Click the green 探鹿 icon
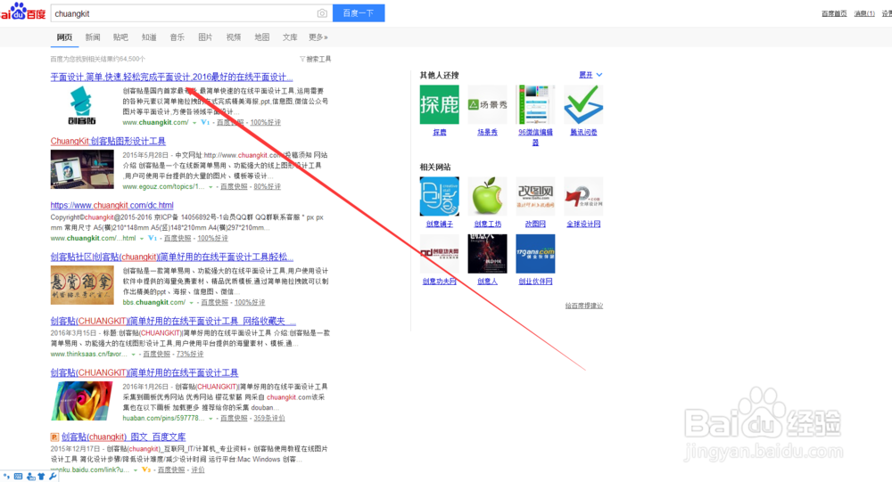 [x=439, y=104]
